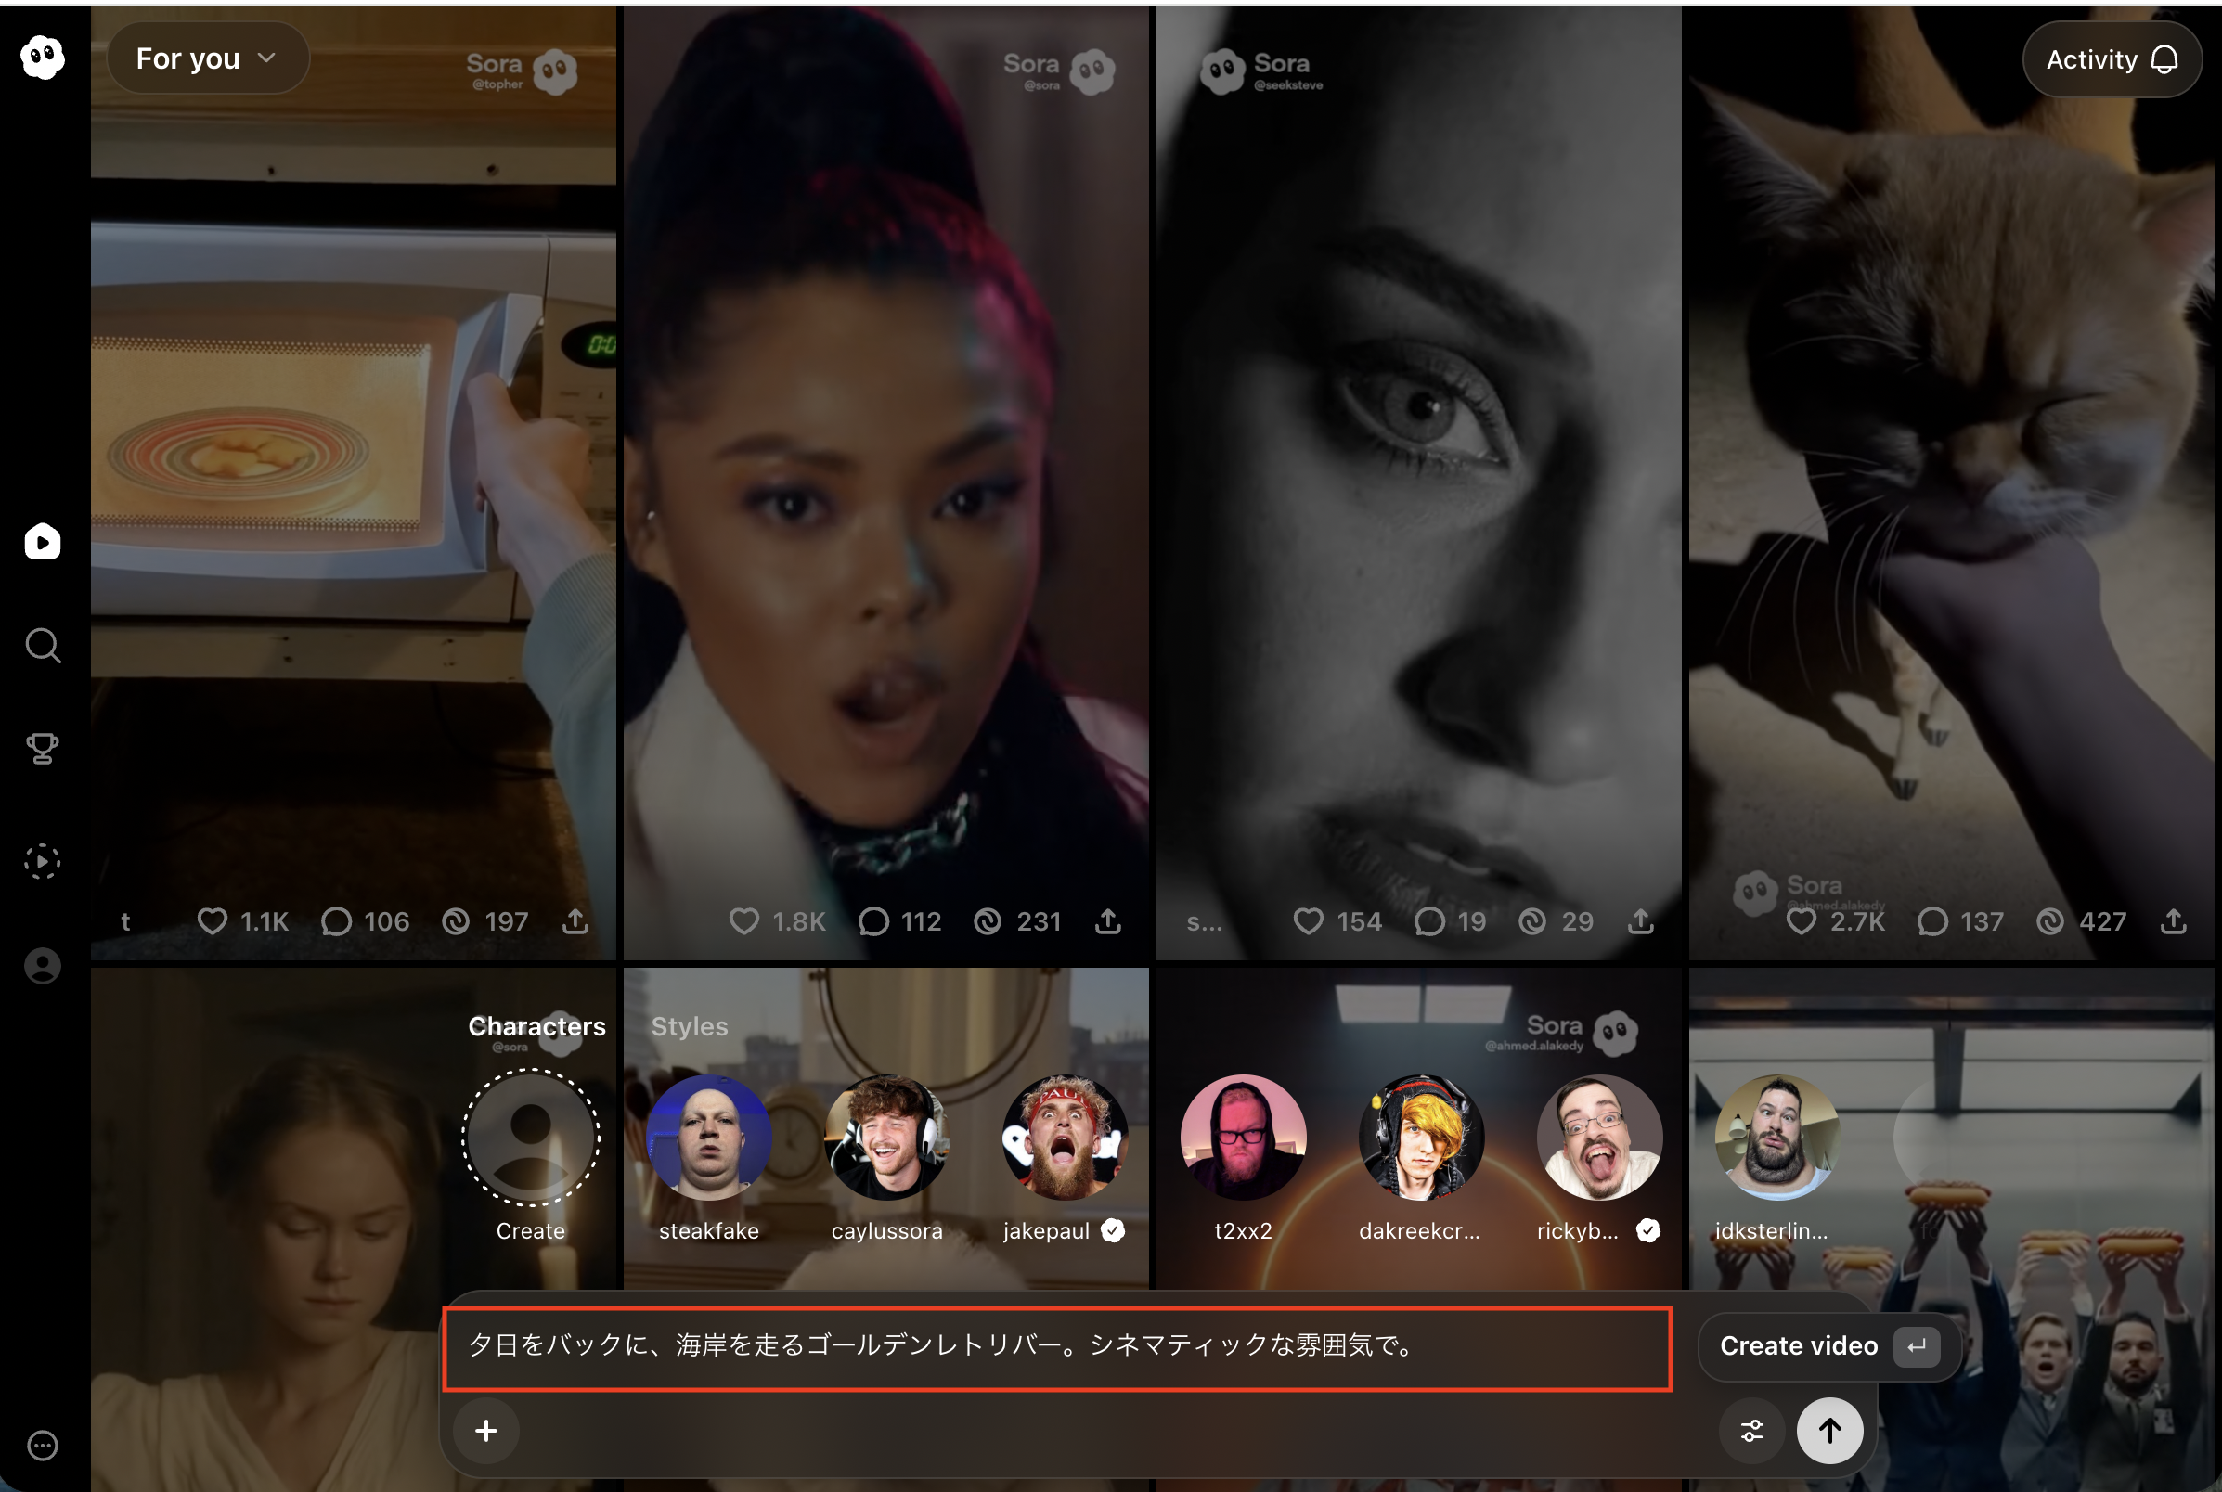Click the Japanese prompt text field
The width and height of the screenshot is (2222, 1492).
pos(1056,1345)
